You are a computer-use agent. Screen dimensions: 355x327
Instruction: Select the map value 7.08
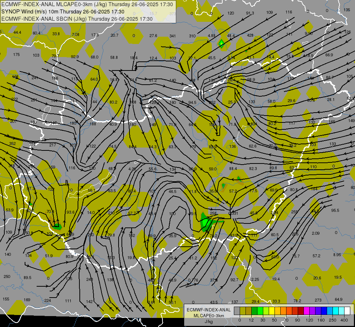pyautogui.click(x=76, y=35)
